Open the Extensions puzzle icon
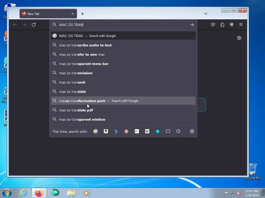Image resolution: width=265 pixels, height=198 pixels. [x=222, y=24]
